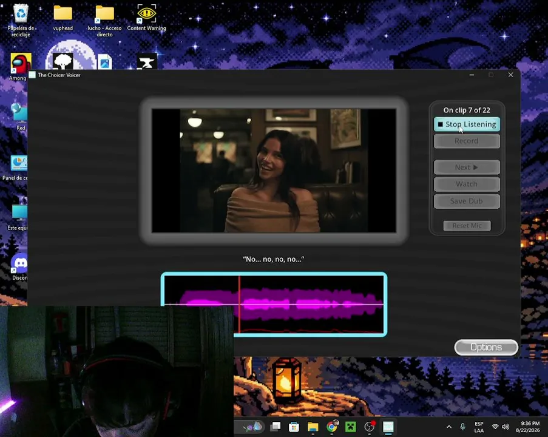Click the Reset Mic button

pyautogui.click(x=467, y=226)
